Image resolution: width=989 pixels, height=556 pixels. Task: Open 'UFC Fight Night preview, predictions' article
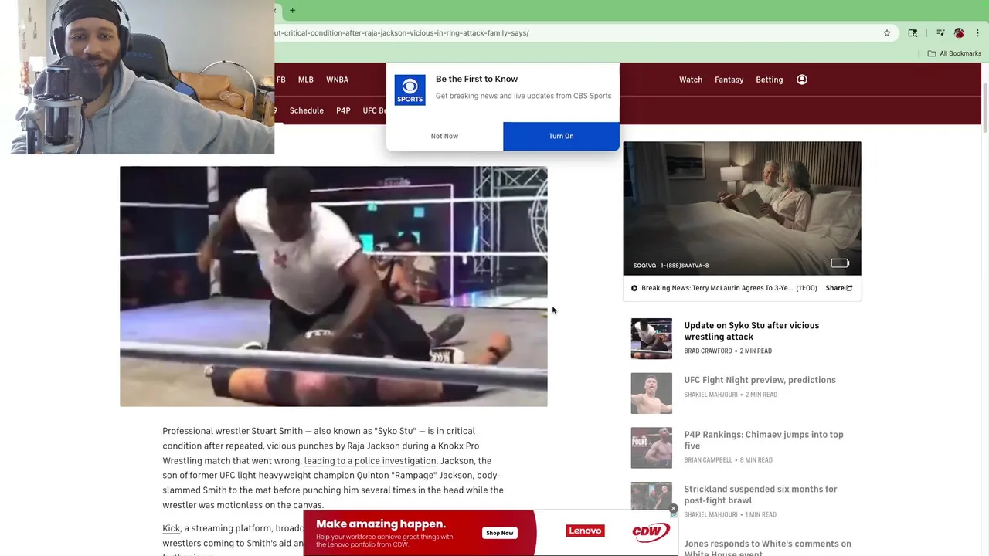760,380
